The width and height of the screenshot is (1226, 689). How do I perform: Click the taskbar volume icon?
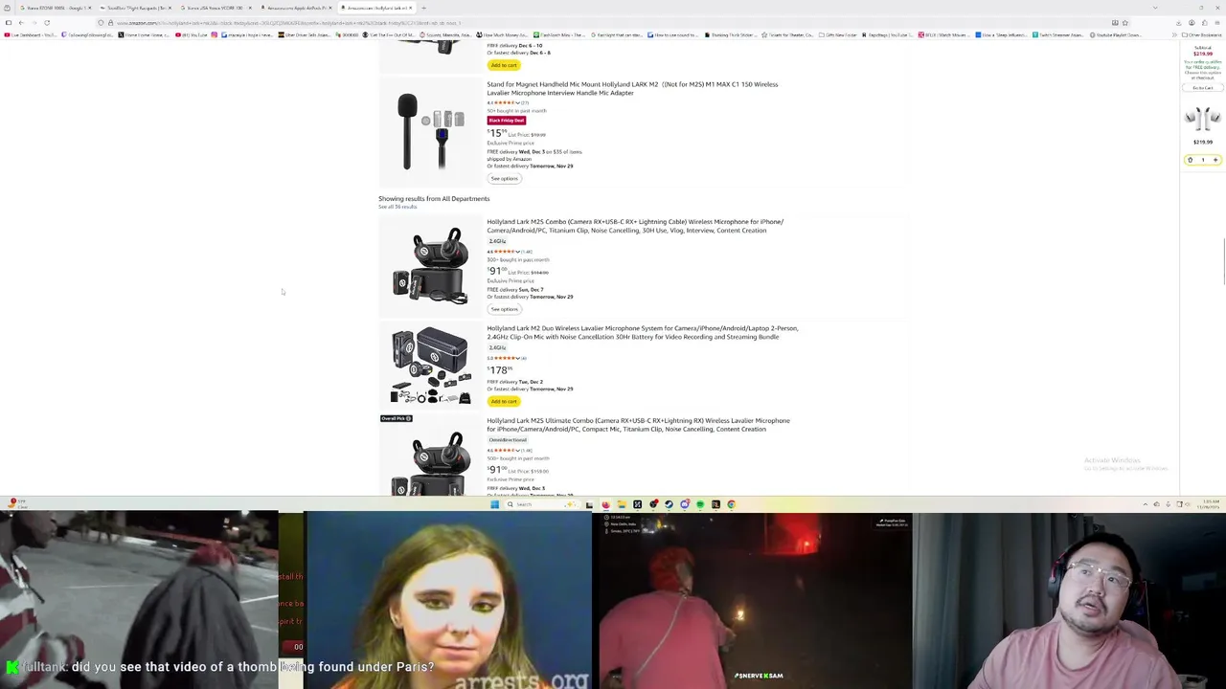[x=1187, y=504]
